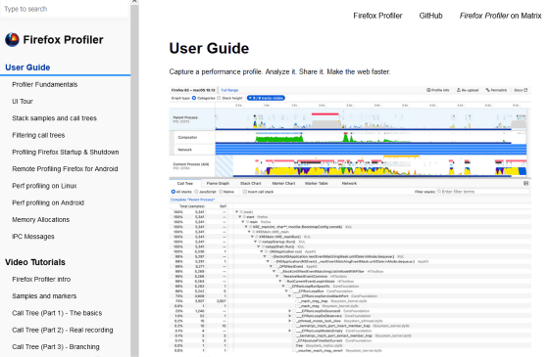Viewport: 549px width, 357px height.
Task: Open Call Tree (Part 3) - Branching
Action: tap(56, 347)
